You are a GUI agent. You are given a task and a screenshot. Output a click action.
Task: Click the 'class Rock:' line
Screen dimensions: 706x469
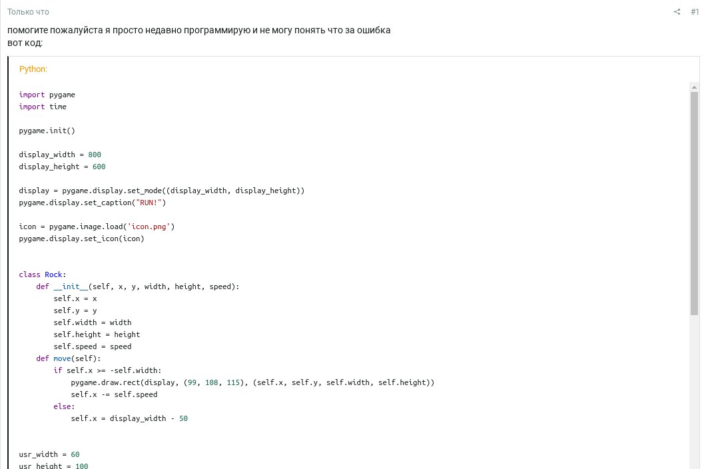[x=43, y=274]
